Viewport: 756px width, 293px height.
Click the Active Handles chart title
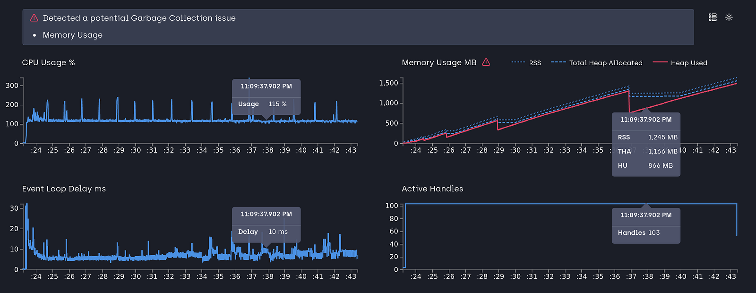pyautogui.click(x=432, y=189)
